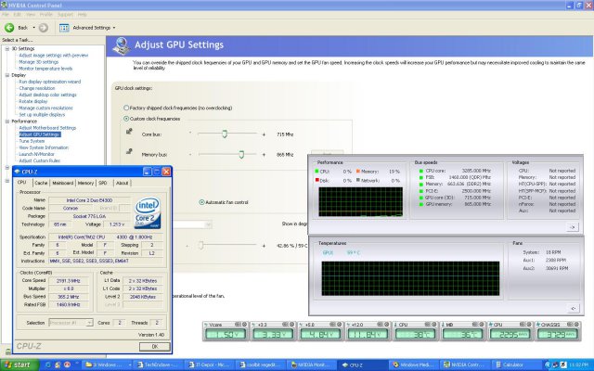Click the NVIDIA Control Panel title icon
This screenshot has width=594, height=371.
(4, 5)
